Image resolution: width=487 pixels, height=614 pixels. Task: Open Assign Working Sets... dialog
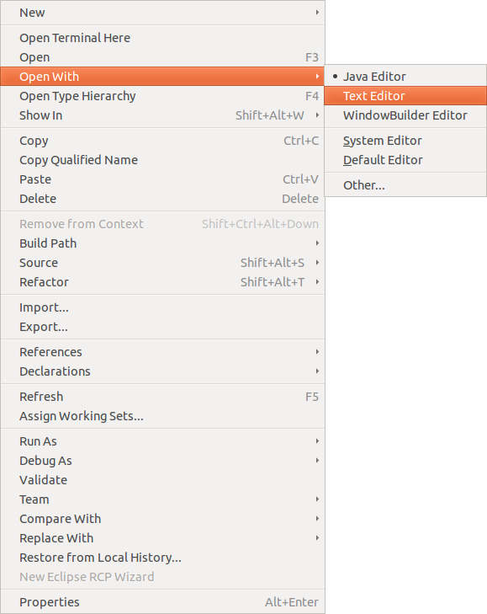[162, 416]
